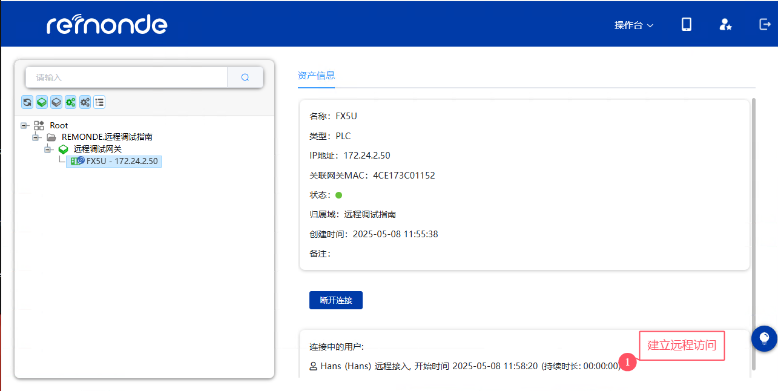The image size is (778, 391).
Task: Collapse the Root tree node
Action: coord(24,125)
